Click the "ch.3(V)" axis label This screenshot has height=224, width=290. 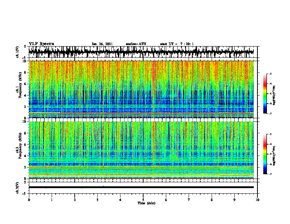pos(18,188)
